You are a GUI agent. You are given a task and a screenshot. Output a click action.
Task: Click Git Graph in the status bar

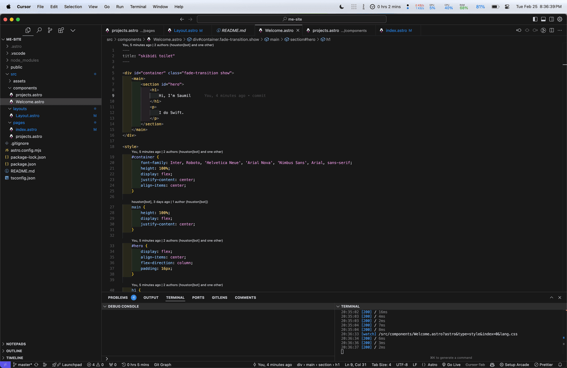coord(162,364)
